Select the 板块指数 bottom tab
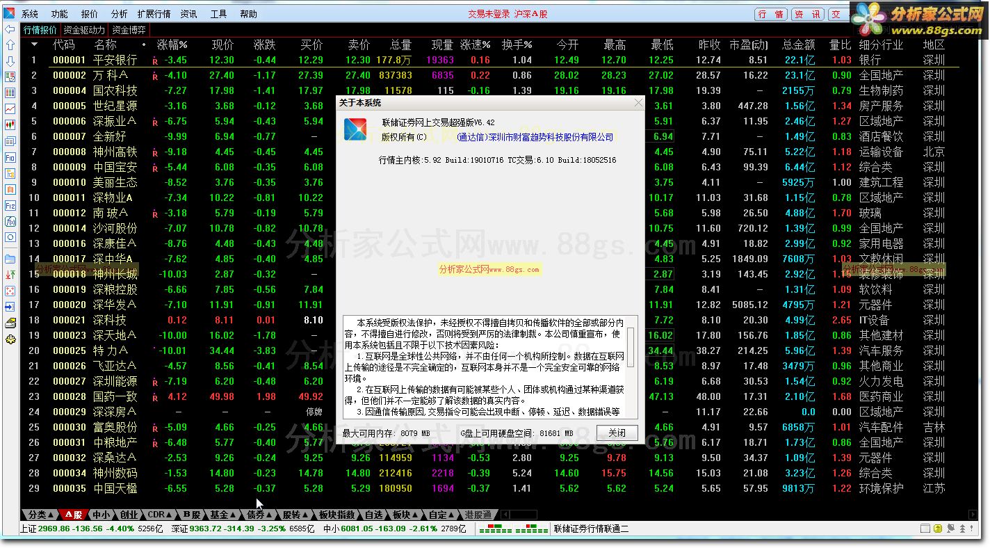The width and height of the screenshot is (990, 548). (x=337, y=515)
